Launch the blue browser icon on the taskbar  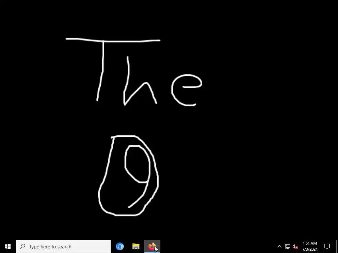tap(119, 246)
